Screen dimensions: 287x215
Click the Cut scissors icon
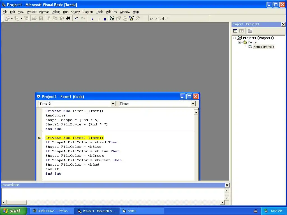(49, 19)
